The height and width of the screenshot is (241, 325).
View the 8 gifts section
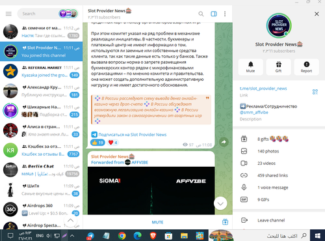(279, 139)
